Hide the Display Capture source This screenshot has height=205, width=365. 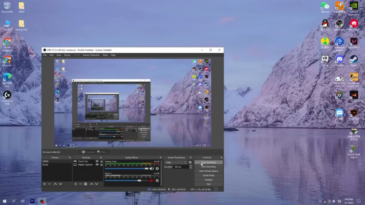tap(97, 164)
